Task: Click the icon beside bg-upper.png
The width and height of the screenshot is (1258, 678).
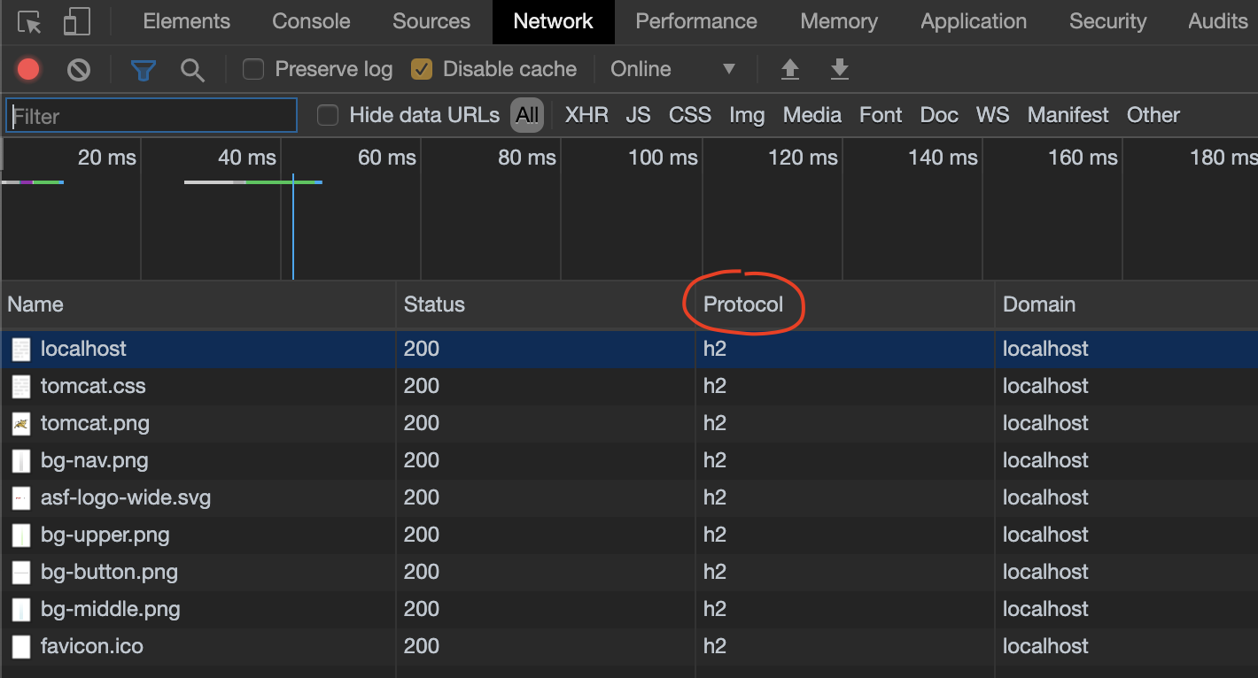Action: coord(21,535)
